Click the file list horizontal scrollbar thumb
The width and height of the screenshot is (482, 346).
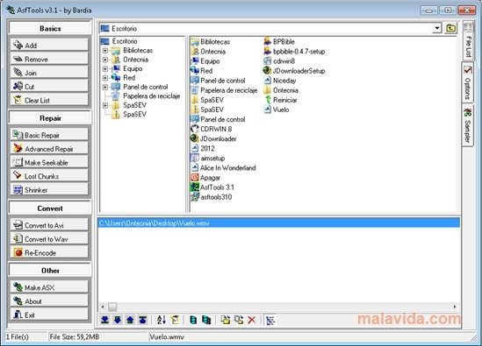click(x=112, y=307)
